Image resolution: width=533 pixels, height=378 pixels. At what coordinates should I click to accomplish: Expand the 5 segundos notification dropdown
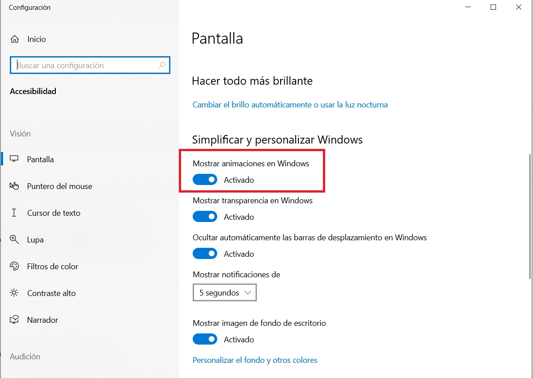pos(225,292)
